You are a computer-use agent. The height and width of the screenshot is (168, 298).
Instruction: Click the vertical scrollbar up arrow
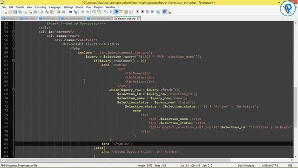(x=295, y=23)
